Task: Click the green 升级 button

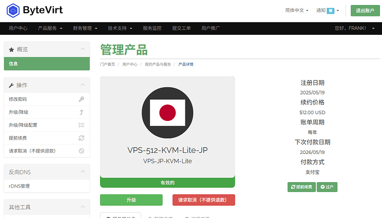Action: point(131,200)
